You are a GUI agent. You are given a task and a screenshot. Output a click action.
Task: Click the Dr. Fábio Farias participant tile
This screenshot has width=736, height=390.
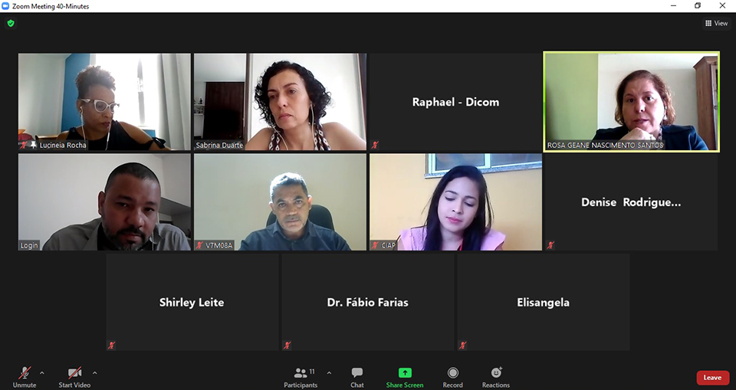[367, 302]
